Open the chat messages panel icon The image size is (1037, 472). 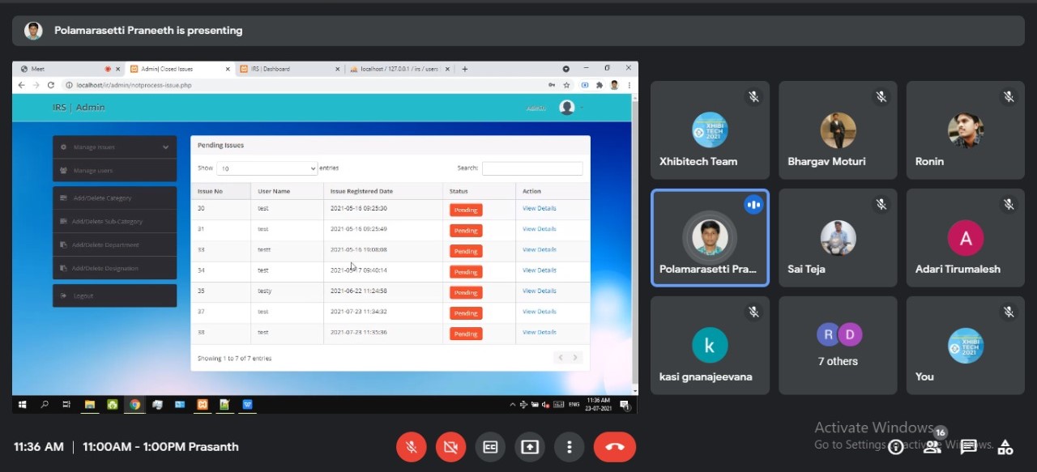pos(968,447)
